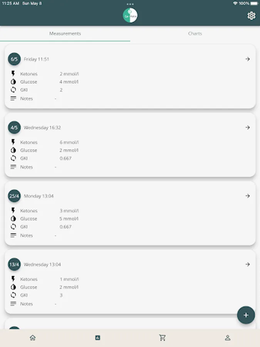Switch to the Charts tab
This screenshot has height=347, width=260.
click(x=195, y=34)
